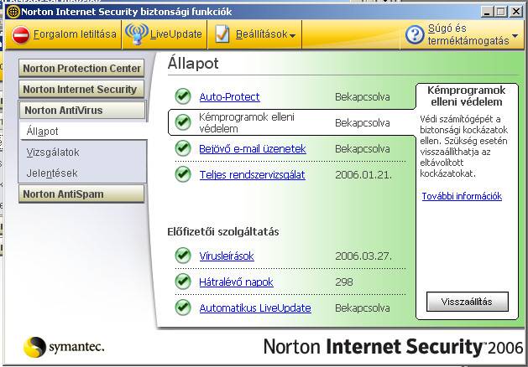This screenshot has height=367, width=528.
Task: Open the További információk link
Action: [461, 196]
